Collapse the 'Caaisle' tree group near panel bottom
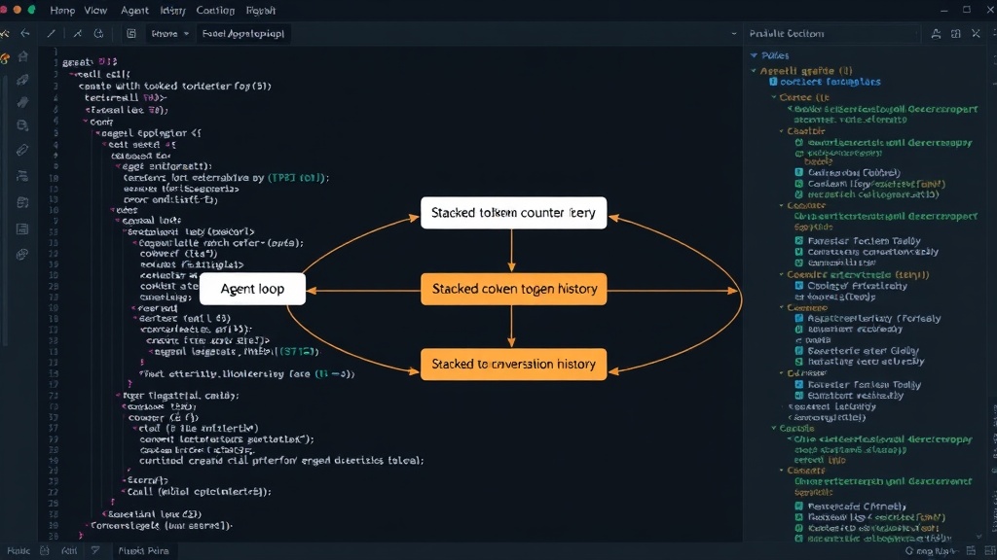The image size is (997, 560). coord(774,429)
